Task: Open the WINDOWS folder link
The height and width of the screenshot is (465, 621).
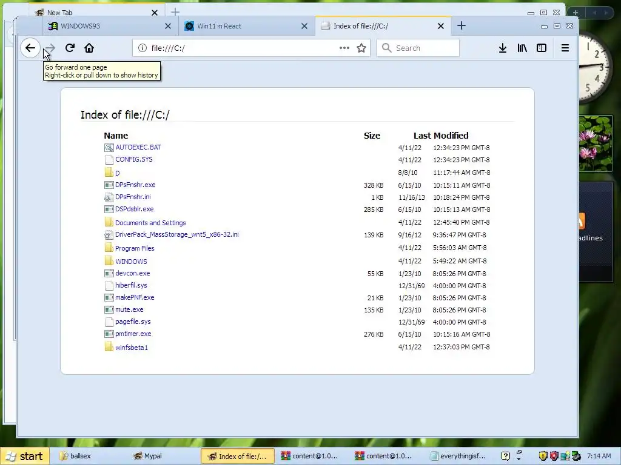Action: [x=131, y=262]
